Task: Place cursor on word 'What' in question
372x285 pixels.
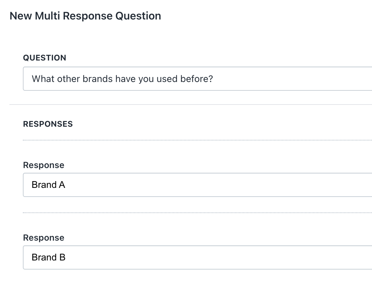Action: (43, 79)
